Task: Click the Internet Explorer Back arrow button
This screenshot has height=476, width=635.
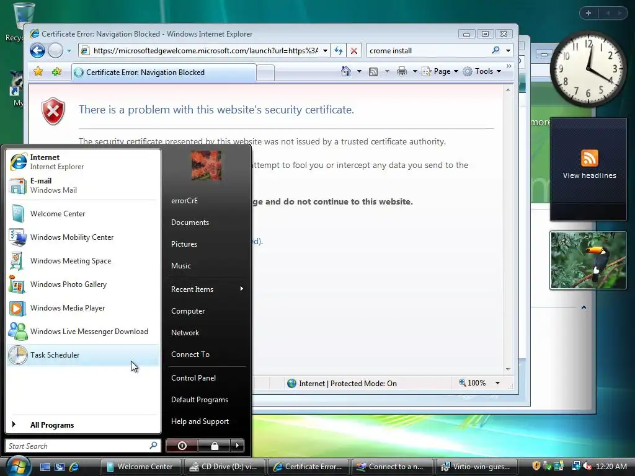Action: (x=37, y=51)
